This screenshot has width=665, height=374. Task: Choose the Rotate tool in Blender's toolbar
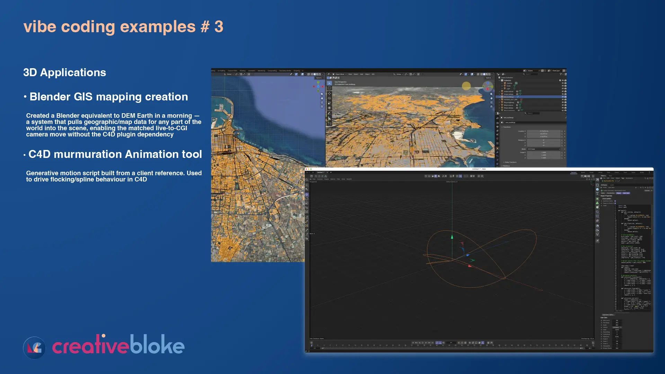pos(329,98)
